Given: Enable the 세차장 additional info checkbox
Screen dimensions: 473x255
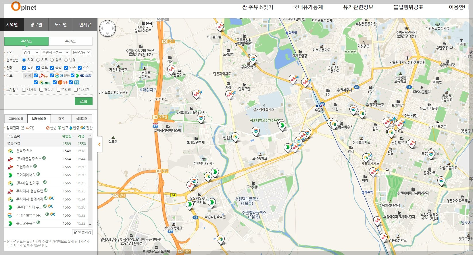Looking at the screenshot, I should coord(24,90).
